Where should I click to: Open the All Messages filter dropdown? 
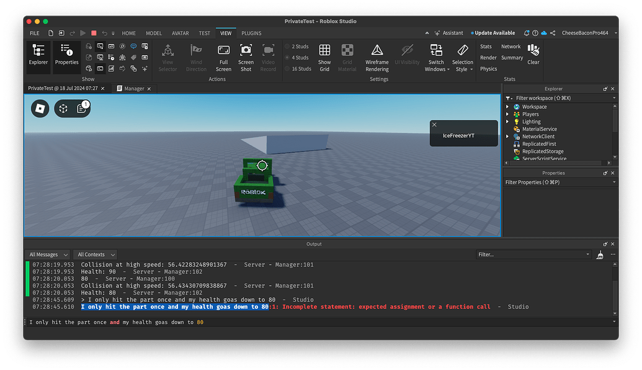point(47,254)
